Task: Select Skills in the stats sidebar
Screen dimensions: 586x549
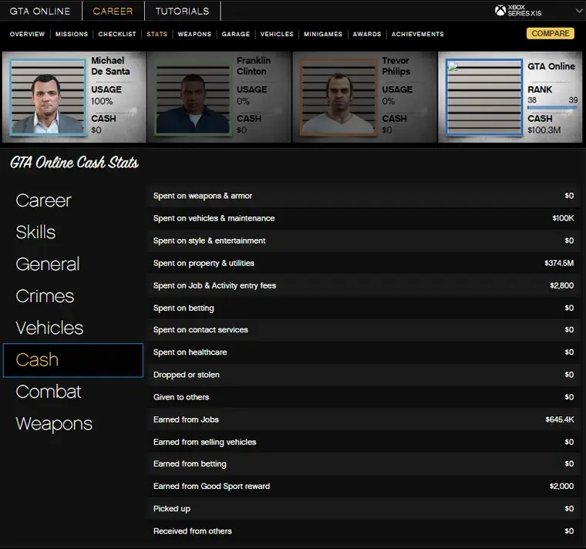Action: tap(35, 232)
